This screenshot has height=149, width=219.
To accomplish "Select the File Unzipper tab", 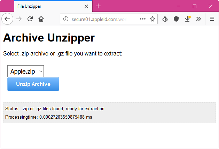I will tap(53, 6).
